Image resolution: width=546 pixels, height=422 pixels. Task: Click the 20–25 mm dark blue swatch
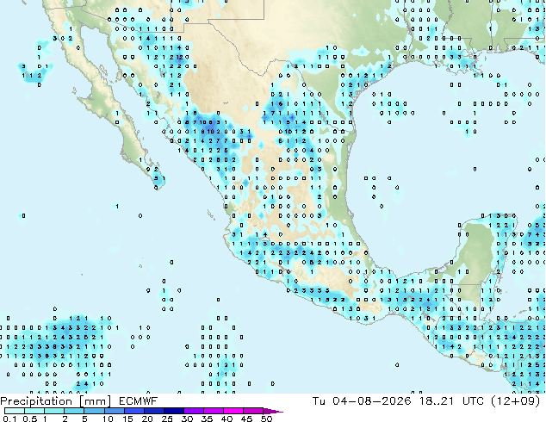click(x=154, y=411)
